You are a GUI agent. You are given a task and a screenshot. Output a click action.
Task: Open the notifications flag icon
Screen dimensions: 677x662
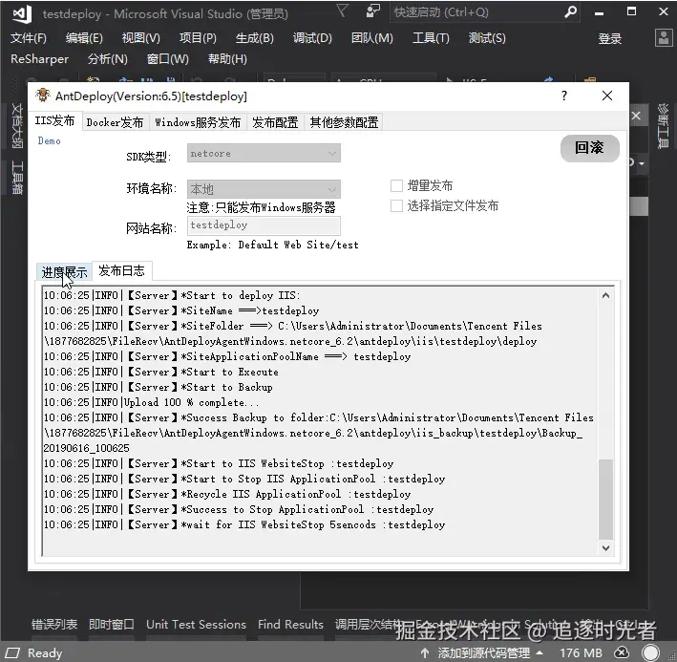[x=342, y=11]
